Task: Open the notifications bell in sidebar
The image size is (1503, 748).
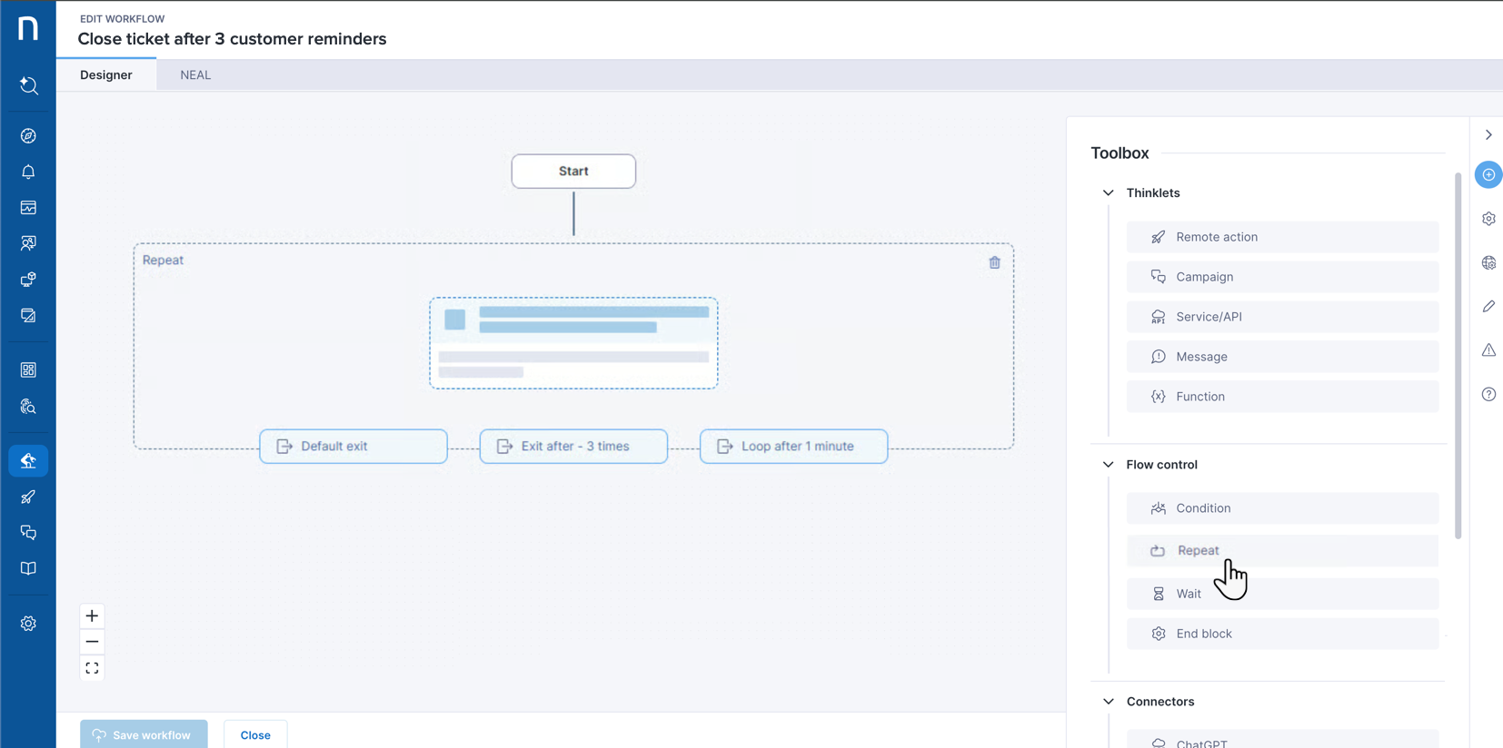Action: point(28,172)
